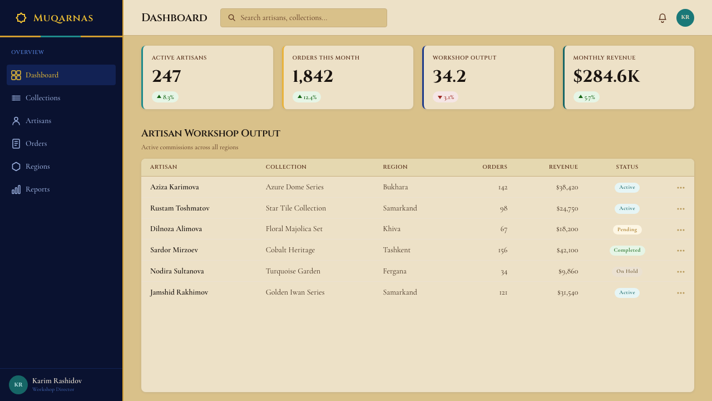Click the Muqarnas brand name
Screen dimensions: 712x401
[63, 18]
